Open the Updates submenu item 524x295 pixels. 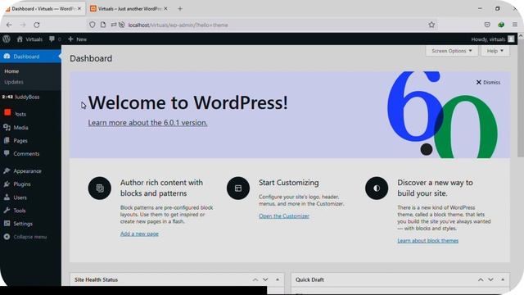point(14,82)
